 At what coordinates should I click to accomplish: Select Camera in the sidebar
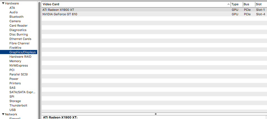pos(15,21)
